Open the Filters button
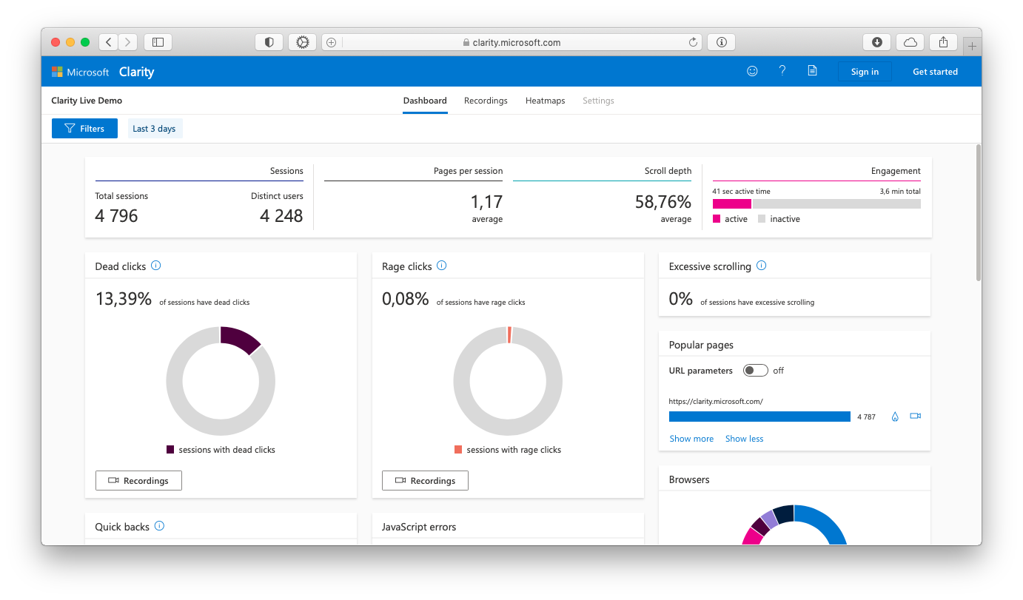 tap(84, 129)
